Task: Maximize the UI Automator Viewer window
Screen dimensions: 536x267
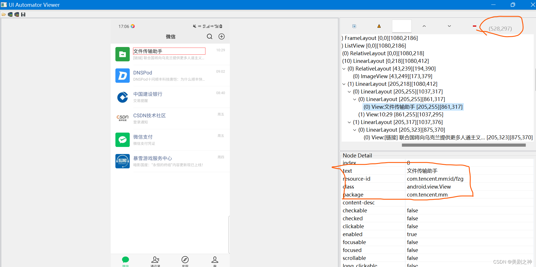Action: coord(513,5)
